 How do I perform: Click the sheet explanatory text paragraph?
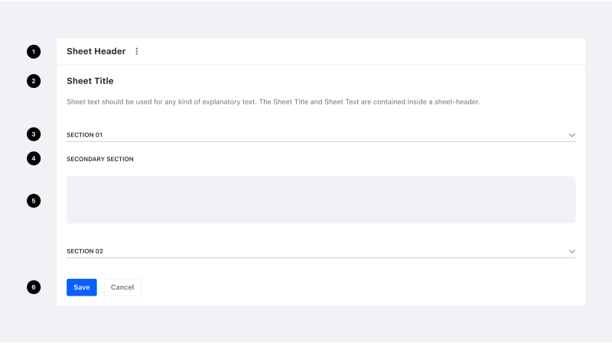273,102
